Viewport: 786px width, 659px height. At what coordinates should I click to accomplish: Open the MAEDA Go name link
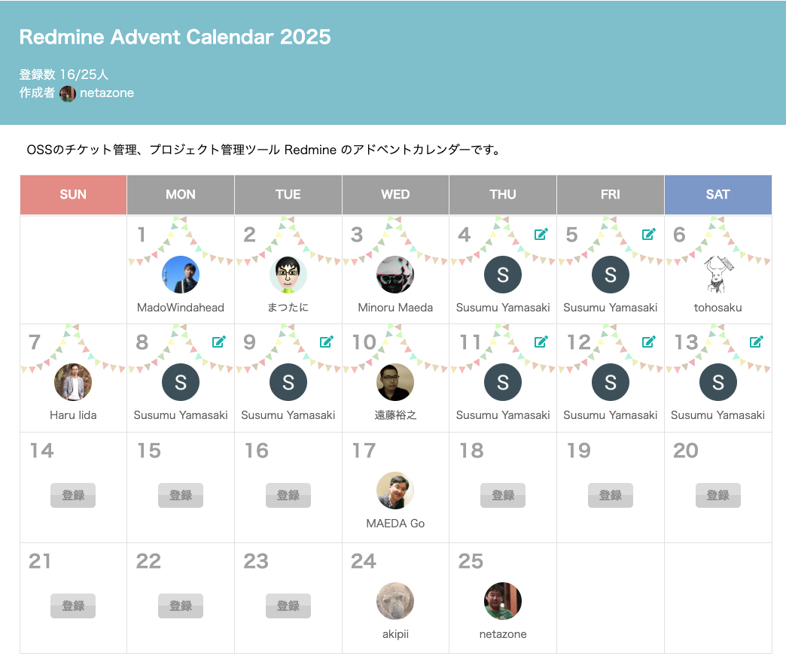[x=395, y=524]
